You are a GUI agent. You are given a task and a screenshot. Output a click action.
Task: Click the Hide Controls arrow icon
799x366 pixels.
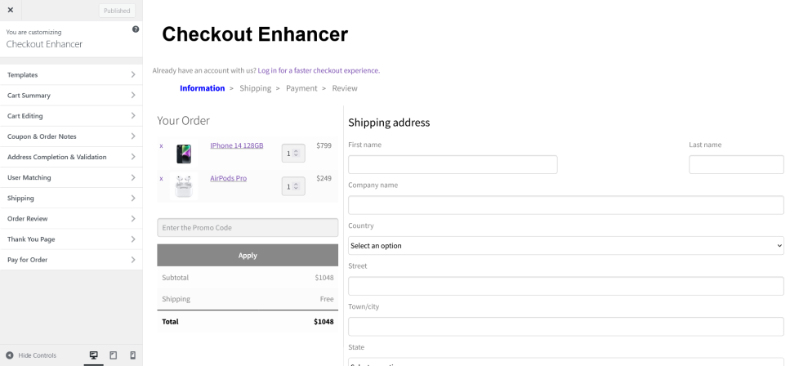[x=9, y=355]
